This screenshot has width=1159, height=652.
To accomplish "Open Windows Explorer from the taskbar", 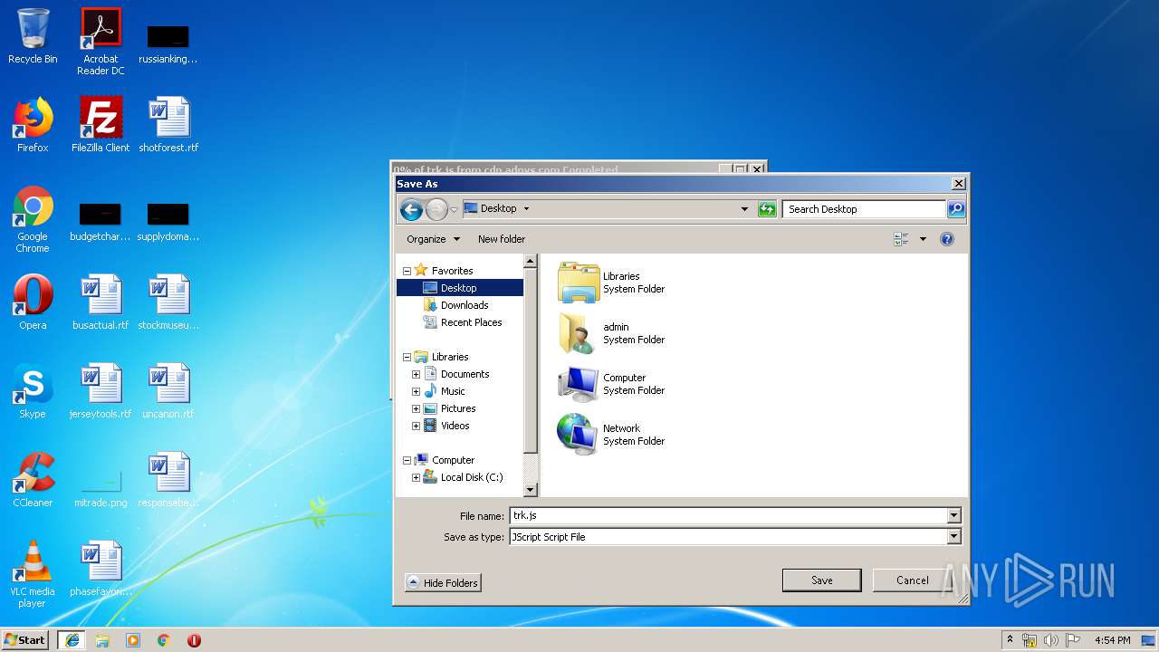I will [x=102, y=640].
